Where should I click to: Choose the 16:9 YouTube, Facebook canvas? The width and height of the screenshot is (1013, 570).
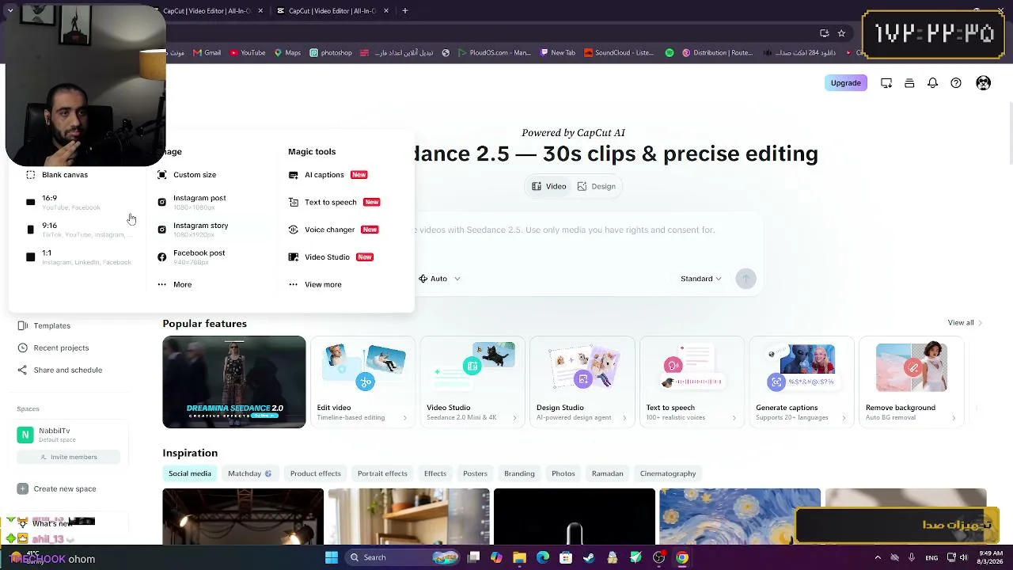click(63, 202)
